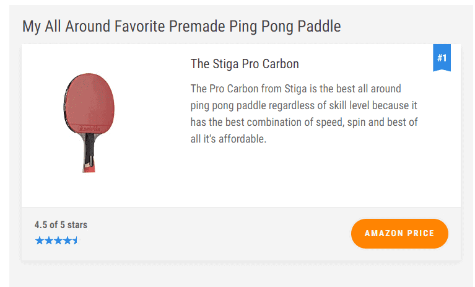This screenshot has height=287, width=475.
Task: Click the black paddle handle
Action: [x=89, y=149]
